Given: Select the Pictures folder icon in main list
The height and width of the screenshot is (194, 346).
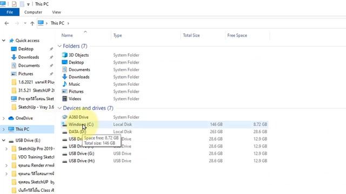Looking at the screenshot, I should coord(65,91).
